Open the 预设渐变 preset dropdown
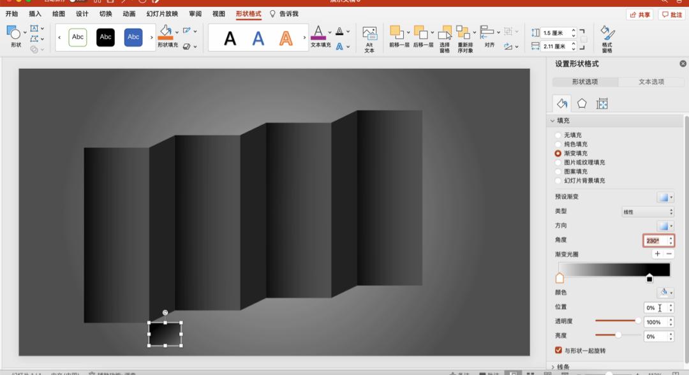Screen dimensions: 689x375 pos(665,198)
